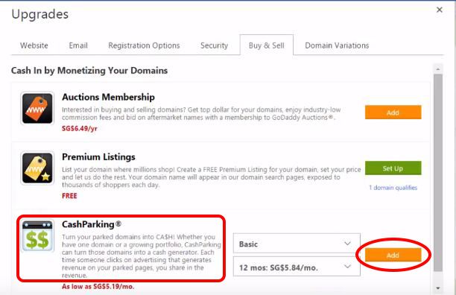Image resolution: width=456 pixels, height=295 pixels.
Task: Open the Registration Options tab
Action: [x=144, y=45]
